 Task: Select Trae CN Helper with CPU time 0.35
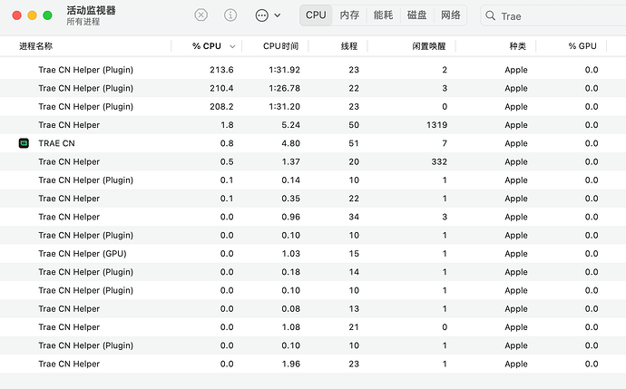(313, 199)
